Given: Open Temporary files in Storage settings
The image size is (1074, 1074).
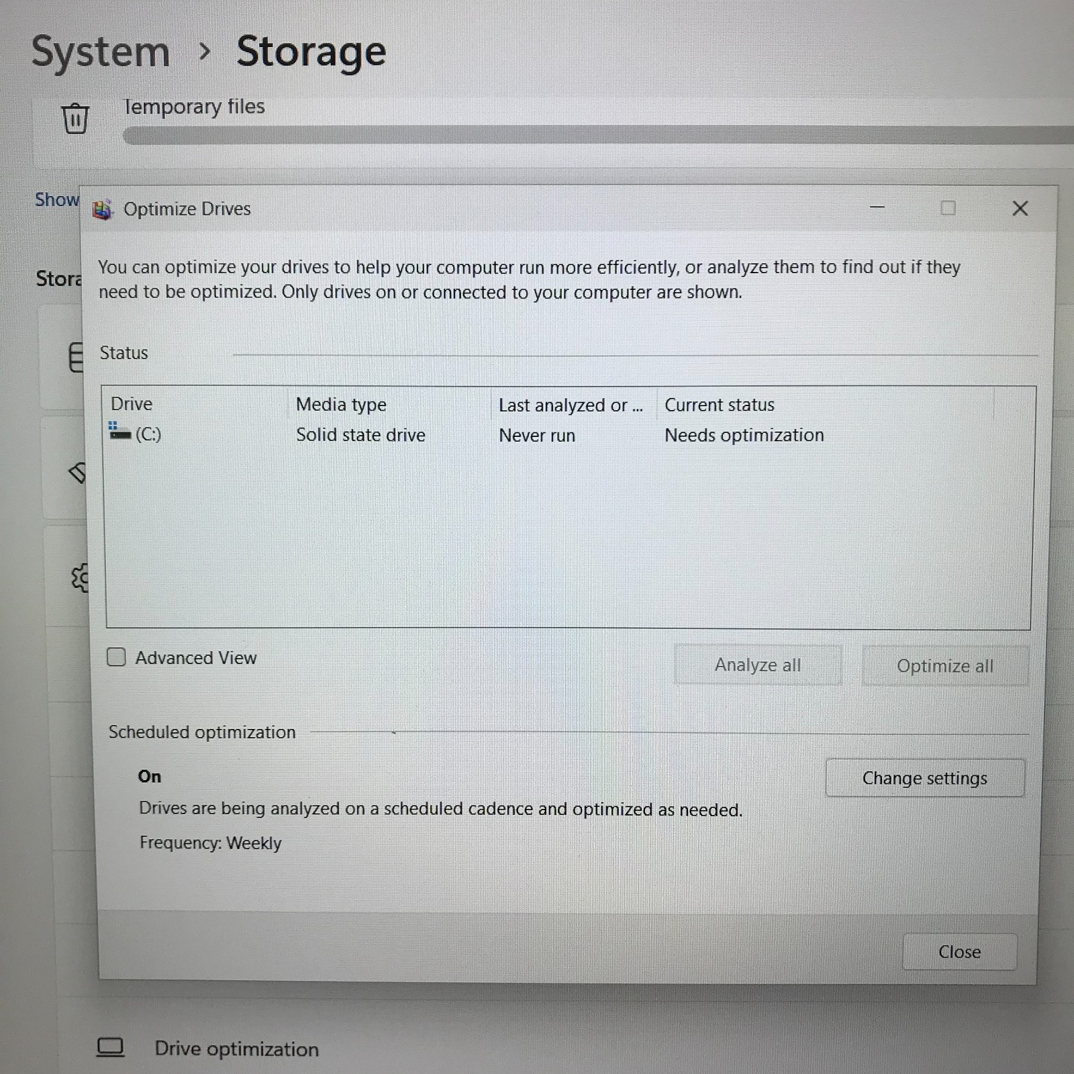Looking at the screenshot, I should click(x=194, y=106).
